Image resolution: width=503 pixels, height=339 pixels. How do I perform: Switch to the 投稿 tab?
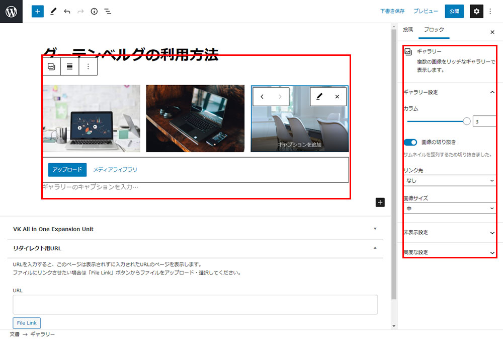tap(408, 30)
